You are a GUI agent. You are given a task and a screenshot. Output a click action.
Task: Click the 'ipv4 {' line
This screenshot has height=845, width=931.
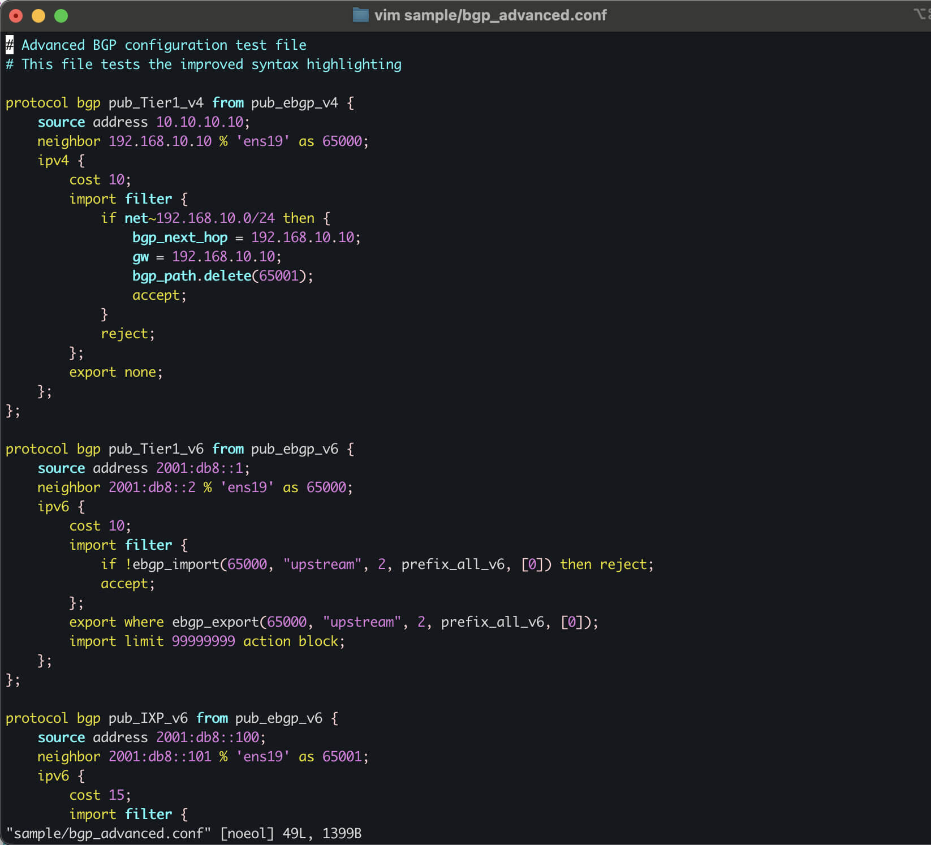(x=61, y=161)
